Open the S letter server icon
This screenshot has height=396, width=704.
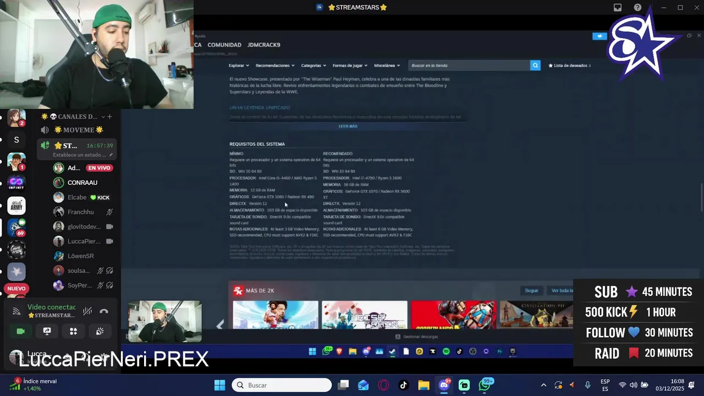[x=16, y=140]
